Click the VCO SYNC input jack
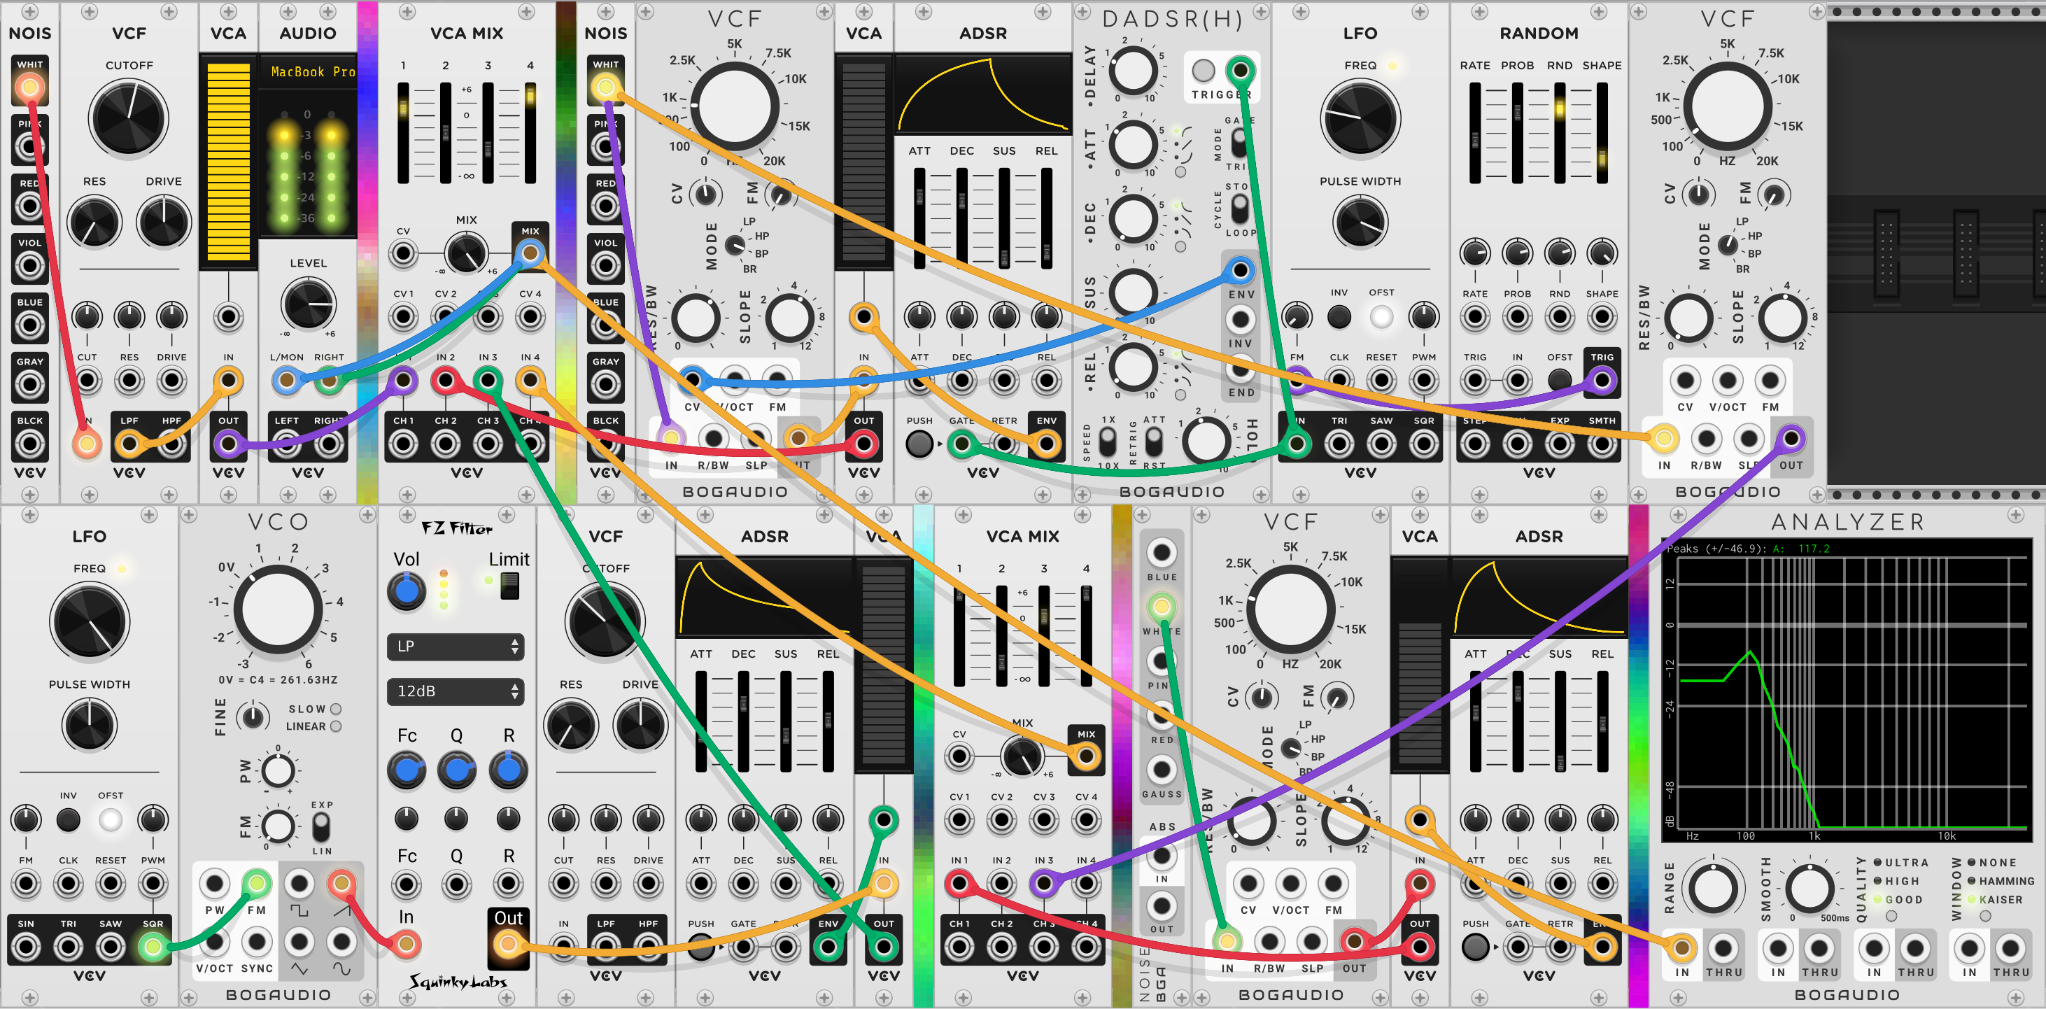This screenshot has height=1009, width=2046. 257,943
